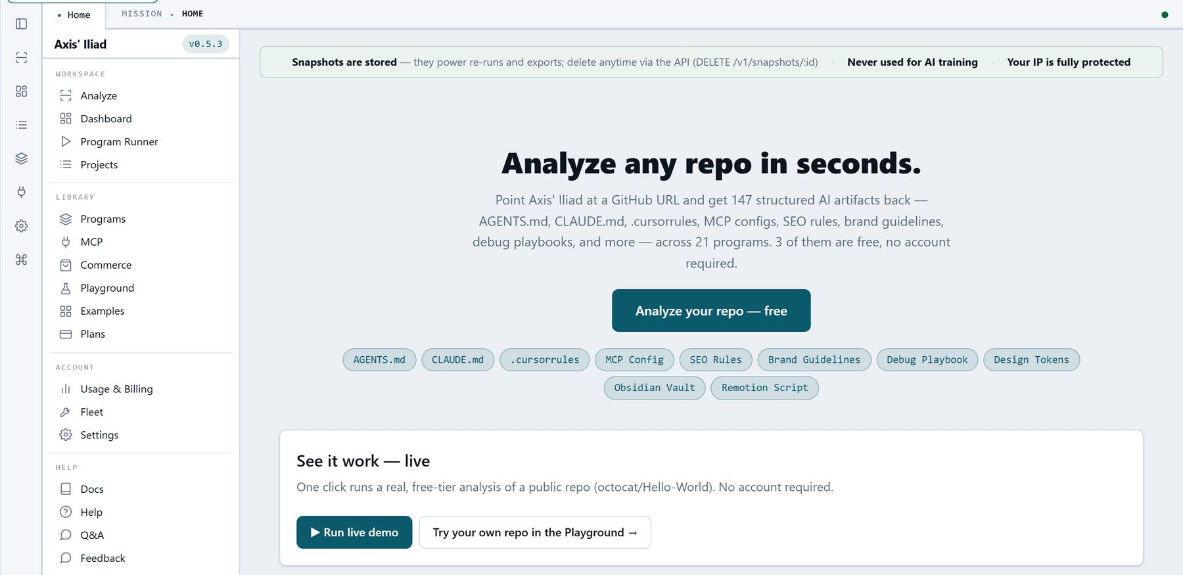Click the Remotion Script chip
The width and height of the screenshot is (1183, 575).
[x=765, y=388]
